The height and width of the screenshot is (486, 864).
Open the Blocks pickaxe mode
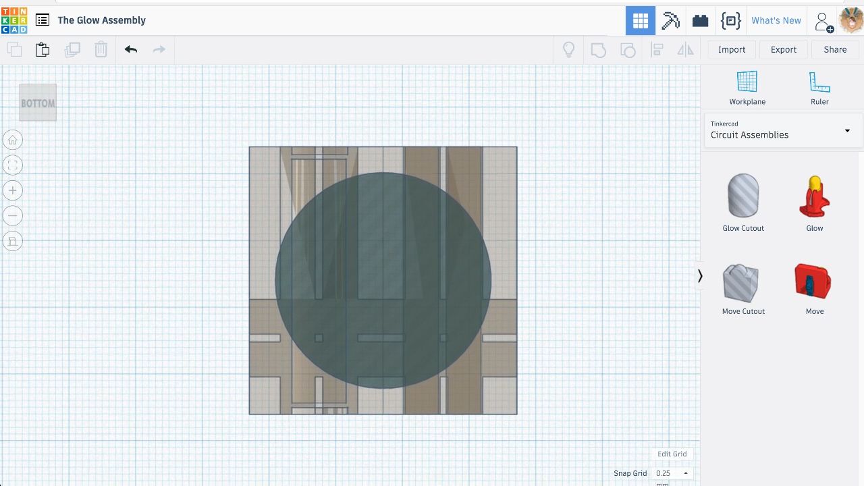[670, 20]
